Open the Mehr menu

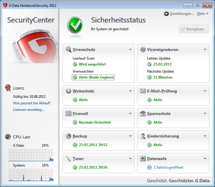click(203, 14)
